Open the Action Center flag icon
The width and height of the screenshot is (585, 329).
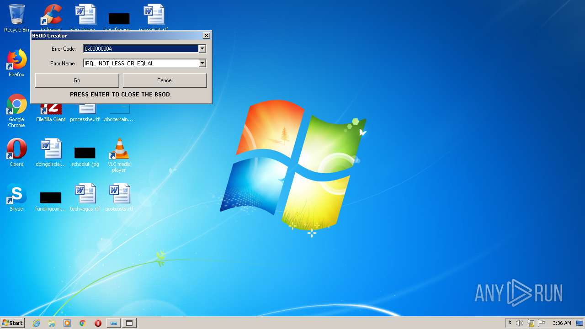[x=542, y=323]
